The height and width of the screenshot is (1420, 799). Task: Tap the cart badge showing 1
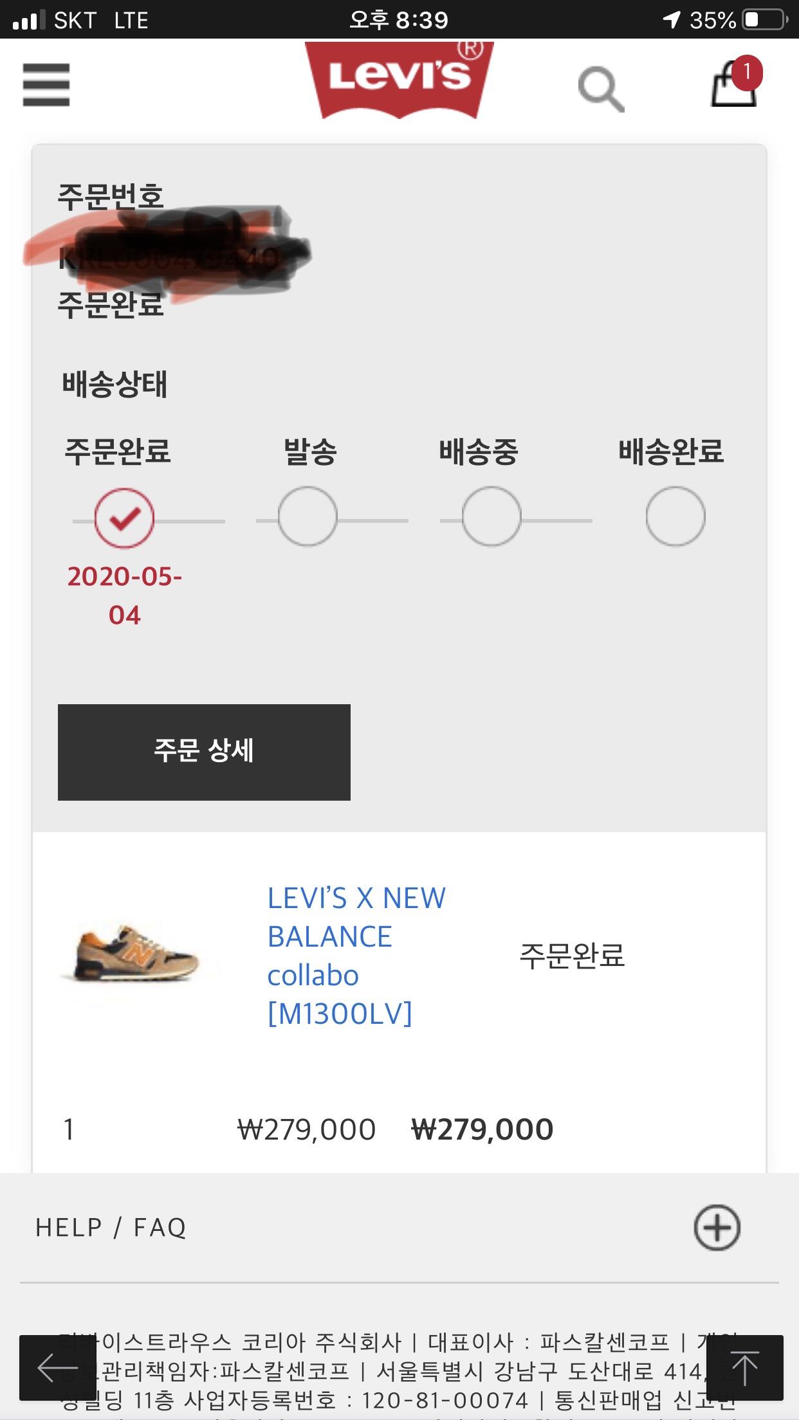[747, 71]
